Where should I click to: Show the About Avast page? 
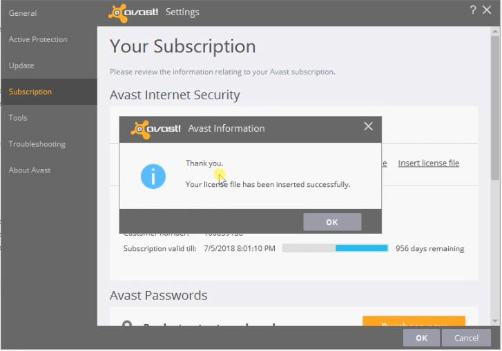coord(30,170)
